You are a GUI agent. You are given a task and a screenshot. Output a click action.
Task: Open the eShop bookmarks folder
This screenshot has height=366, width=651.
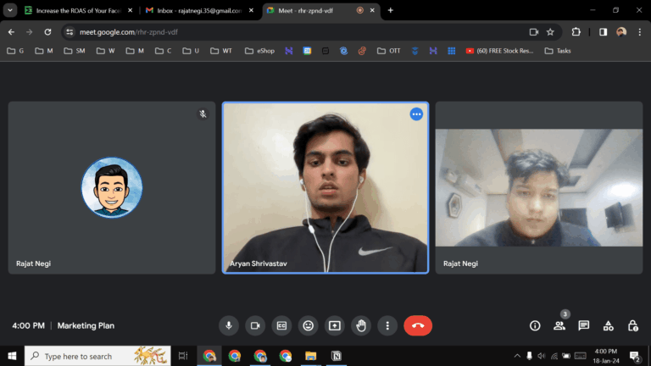(259, 51)
